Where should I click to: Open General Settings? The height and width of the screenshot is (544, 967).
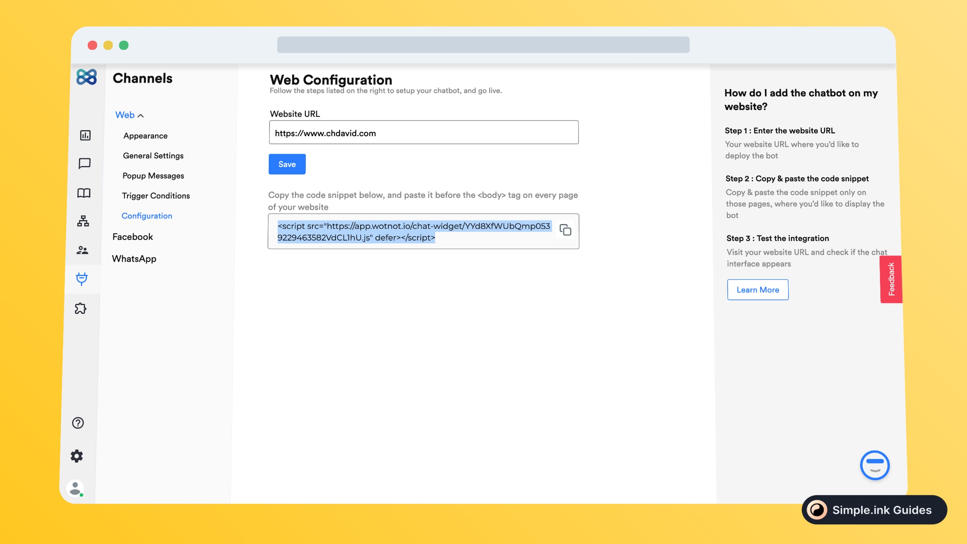(153, 156)
